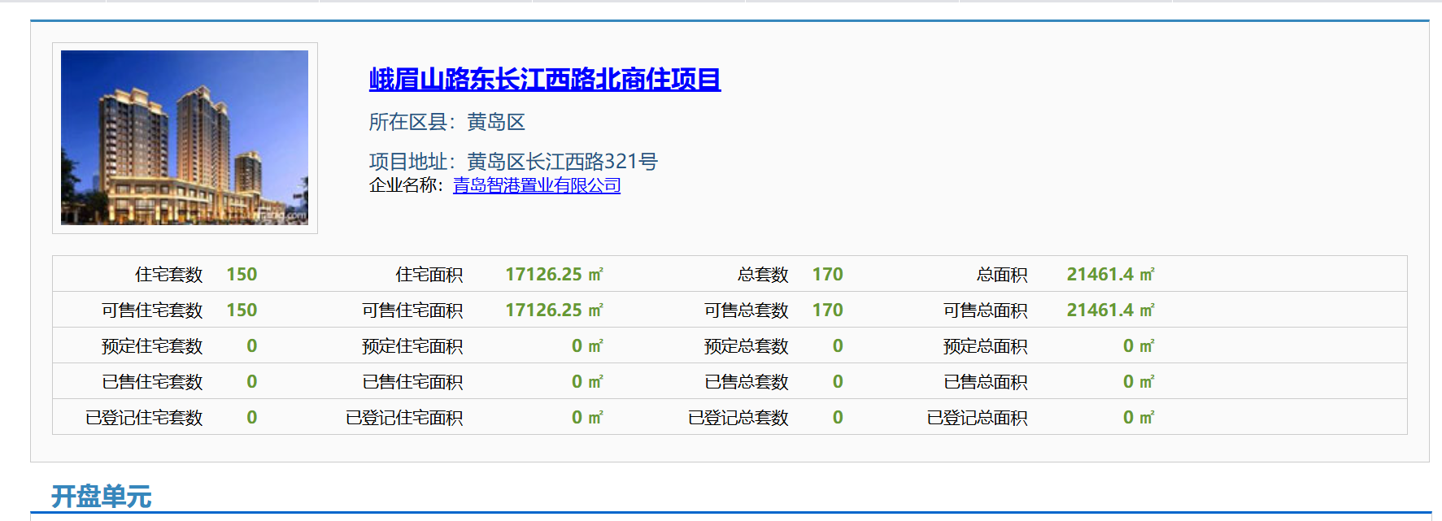Click the 预定总面积 label cell
Viewport: 1442px width, 521px height.
(986, 346)
